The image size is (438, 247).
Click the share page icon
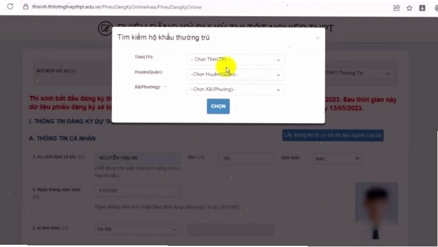click(x=396, y=8)
